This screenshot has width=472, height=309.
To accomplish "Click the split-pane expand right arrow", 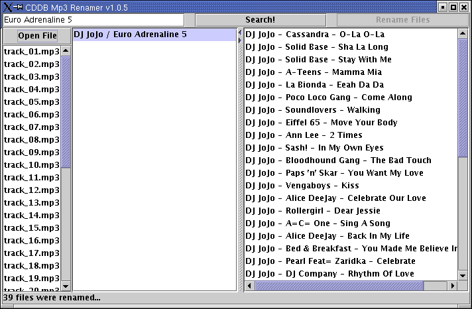I will pyautogui.click(x=240, y=40).
